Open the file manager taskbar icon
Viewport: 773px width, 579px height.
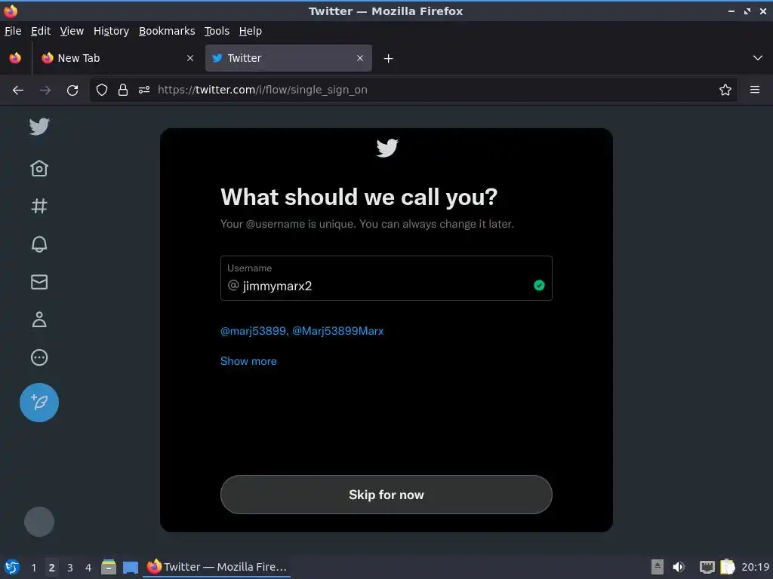pos(109,567)
